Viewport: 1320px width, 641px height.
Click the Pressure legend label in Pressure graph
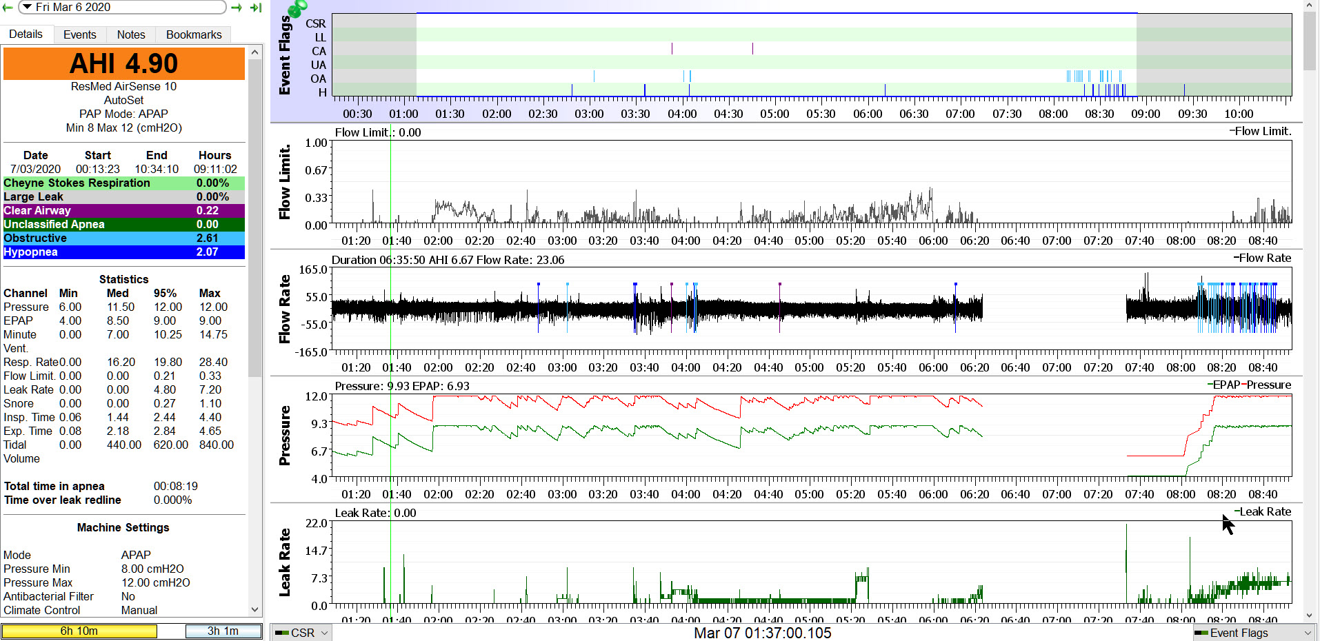pyautogui.click(x=1266, y=385)
